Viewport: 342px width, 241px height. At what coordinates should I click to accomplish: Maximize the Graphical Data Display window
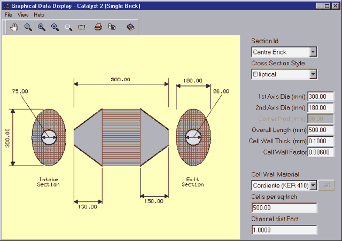[327, 6]
